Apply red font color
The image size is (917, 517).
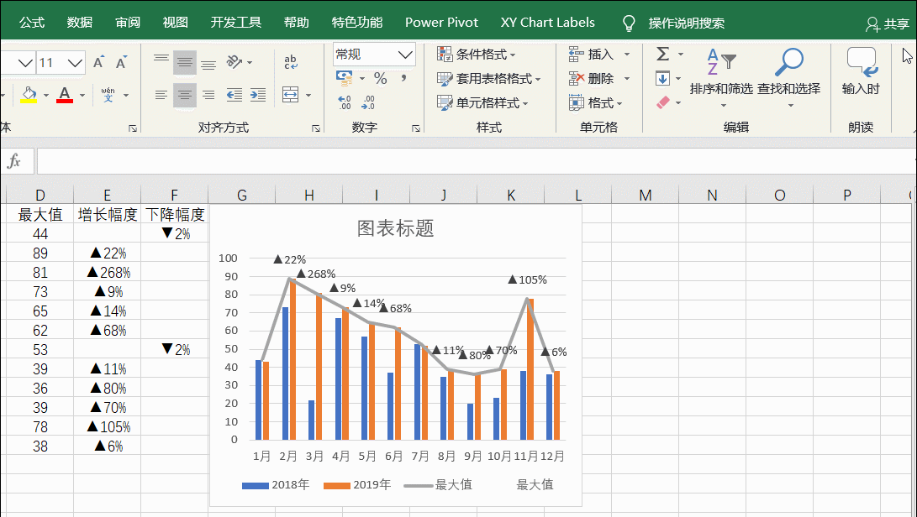click(x=65, y=95)
